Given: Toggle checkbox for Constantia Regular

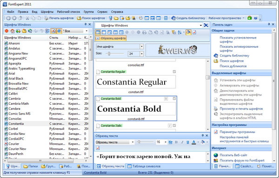Looking at the screenshot, I should [174, 72].
